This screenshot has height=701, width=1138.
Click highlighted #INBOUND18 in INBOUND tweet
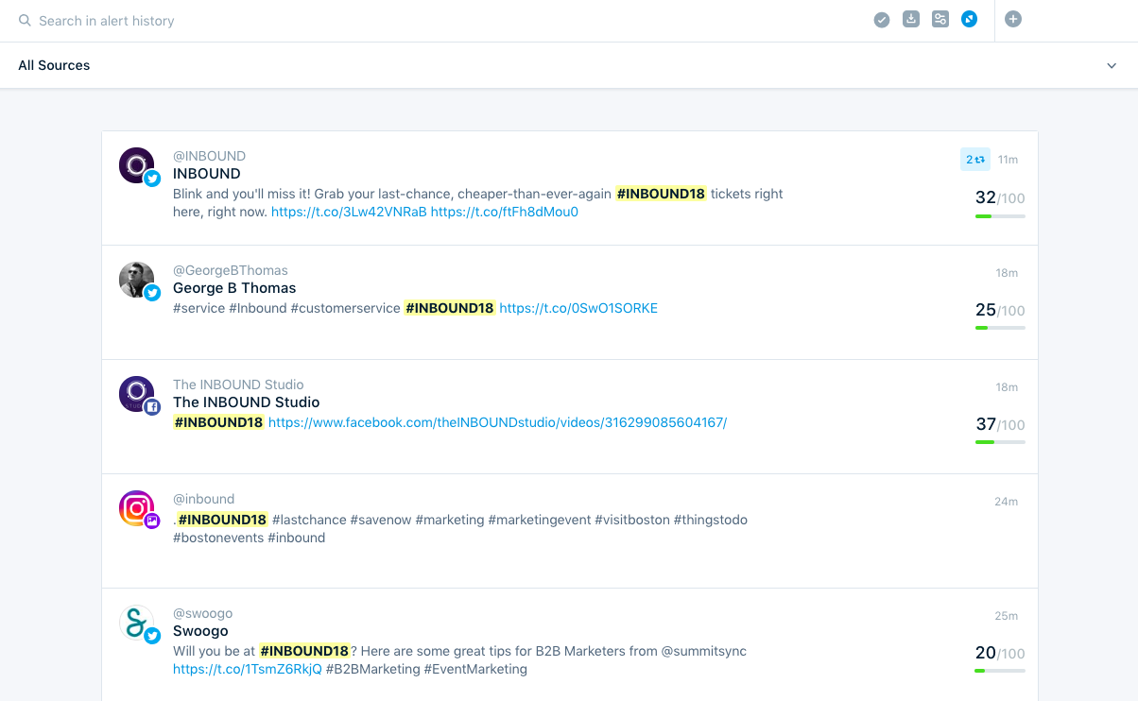tap(661, 194)
